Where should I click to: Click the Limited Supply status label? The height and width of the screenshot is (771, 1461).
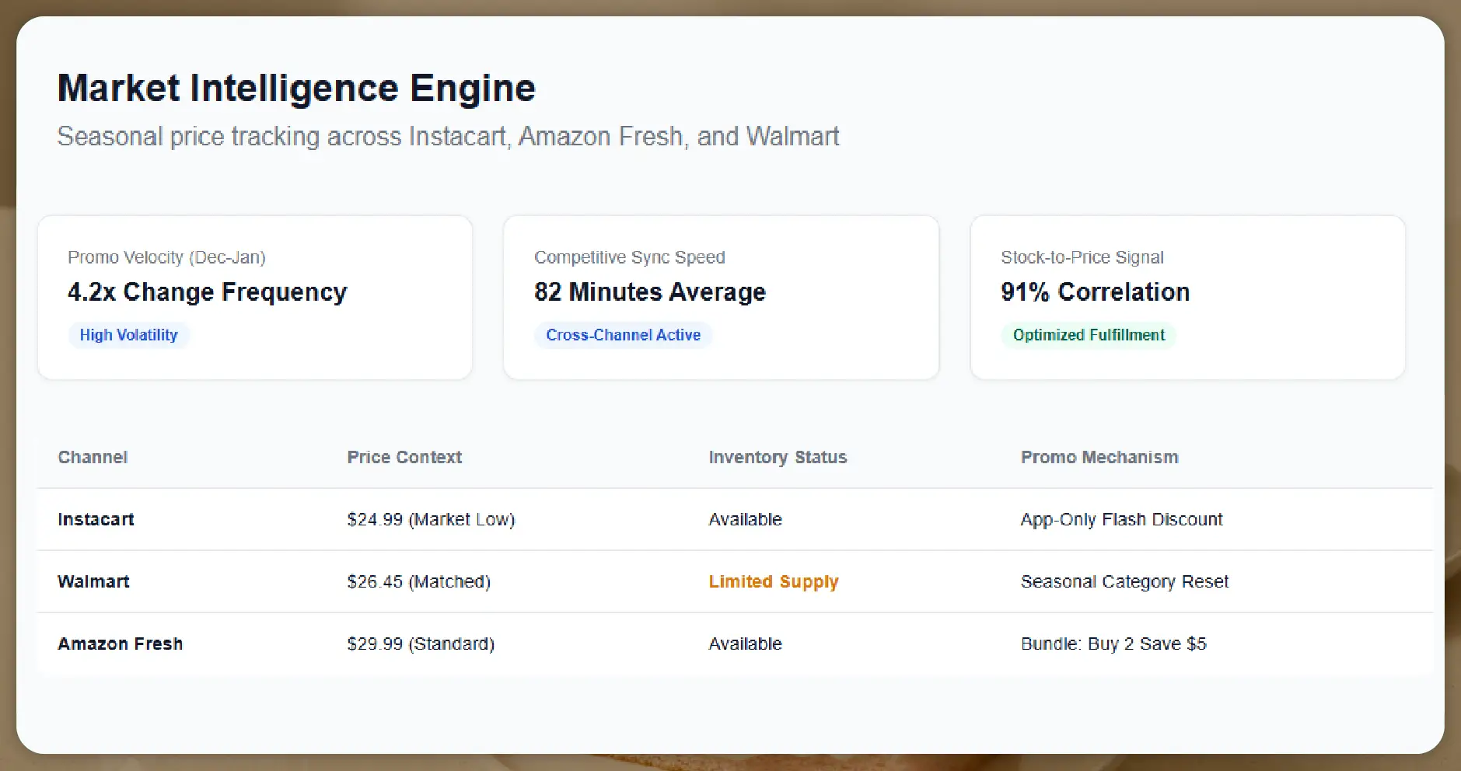pos(773,581)
